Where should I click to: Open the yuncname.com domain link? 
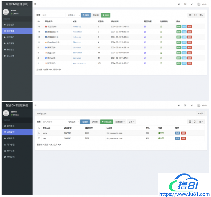pyautogui.click(x=79, y=63)
